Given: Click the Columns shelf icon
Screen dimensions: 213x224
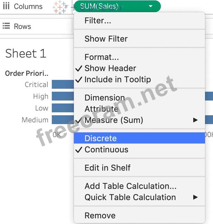Looking at the screenshot, I should [x=6, y=6].
